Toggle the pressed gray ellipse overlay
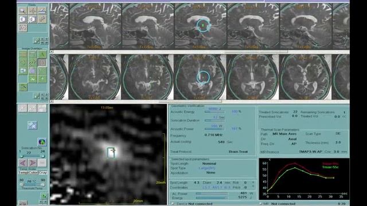 [x=42, y=62]
